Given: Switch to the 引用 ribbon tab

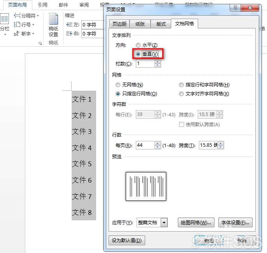Looking at the screenshot, I should [42, 5].
